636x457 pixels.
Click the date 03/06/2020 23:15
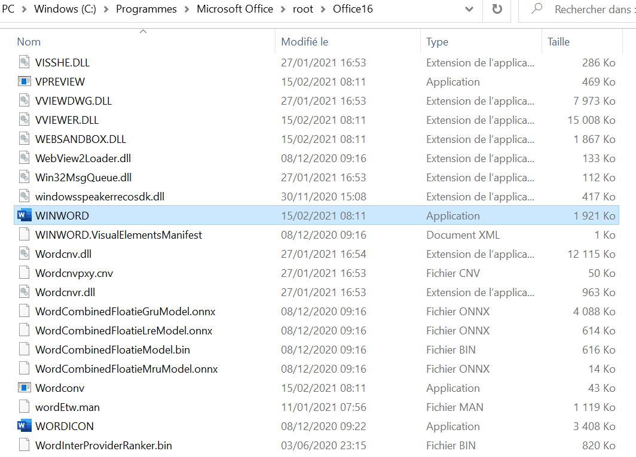[x=324, y=445]
